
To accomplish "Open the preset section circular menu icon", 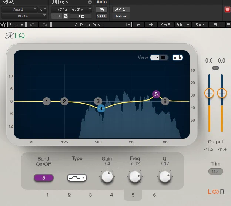I will click(x=90, y=2).
